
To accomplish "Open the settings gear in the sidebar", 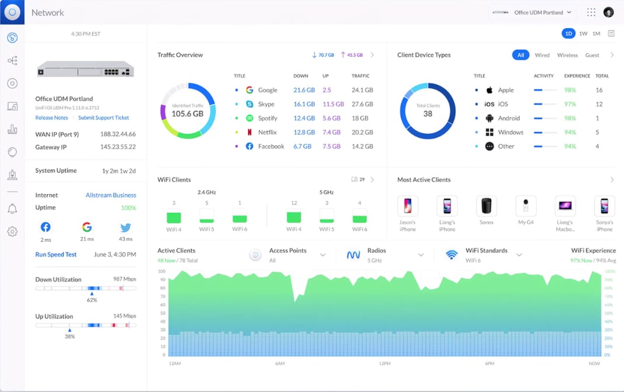I will [x=12, y=231].
